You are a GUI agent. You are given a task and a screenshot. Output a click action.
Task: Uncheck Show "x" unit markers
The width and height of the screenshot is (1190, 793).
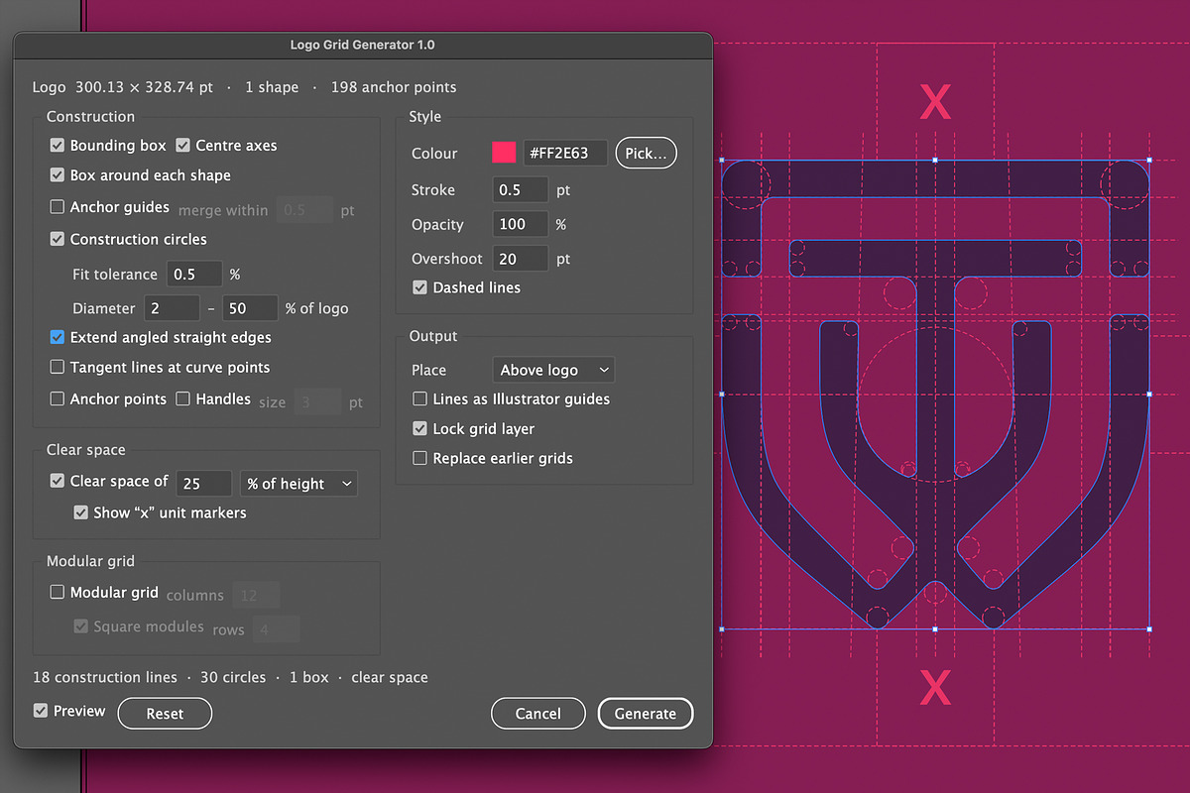coord(81,512)
